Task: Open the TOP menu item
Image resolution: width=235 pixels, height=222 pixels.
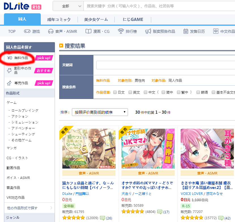Action: [x=12, y=31]
